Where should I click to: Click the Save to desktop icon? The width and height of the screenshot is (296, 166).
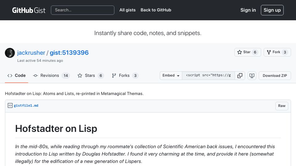pyautogui.click(x=252, y=76)
